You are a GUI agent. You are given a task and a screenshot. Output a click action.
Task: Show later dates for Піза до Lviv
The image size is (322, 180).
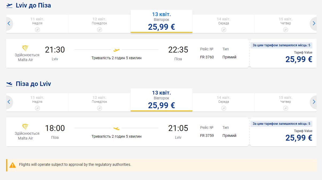[x=313, y=102]
